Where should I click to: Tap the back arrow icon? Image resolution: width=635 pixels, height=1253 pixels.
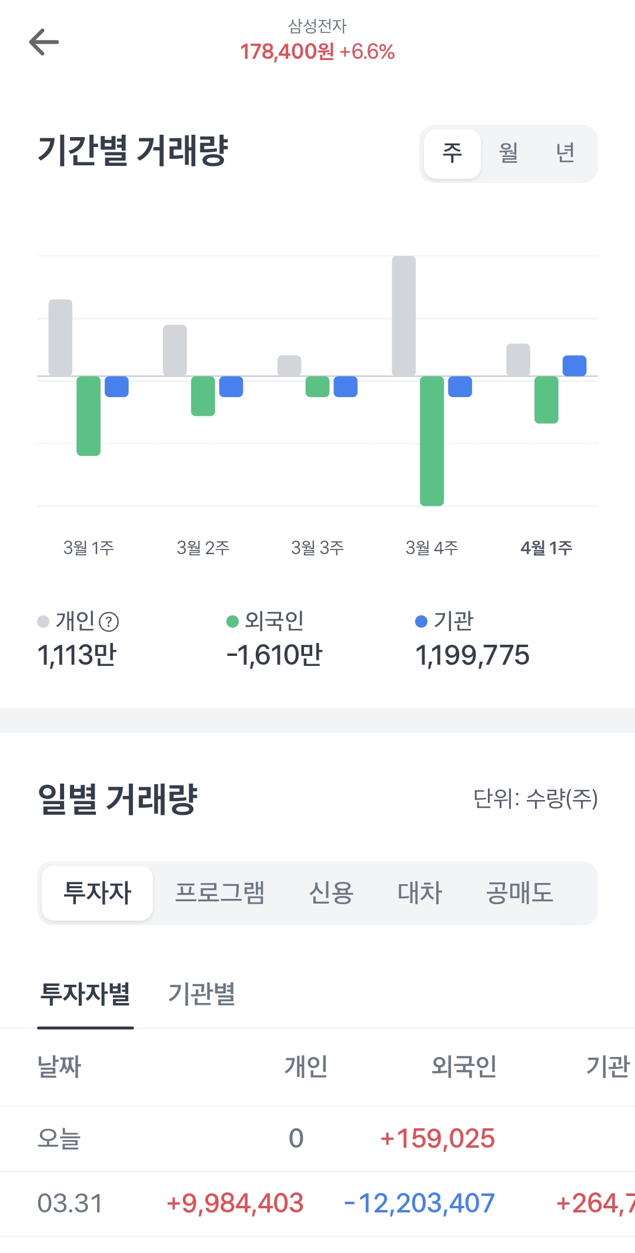pos(44,42)
